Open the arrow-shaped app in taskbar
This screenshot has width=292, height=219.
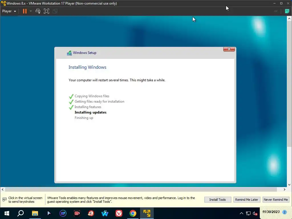pyautogui.click(x=49, y=213)
